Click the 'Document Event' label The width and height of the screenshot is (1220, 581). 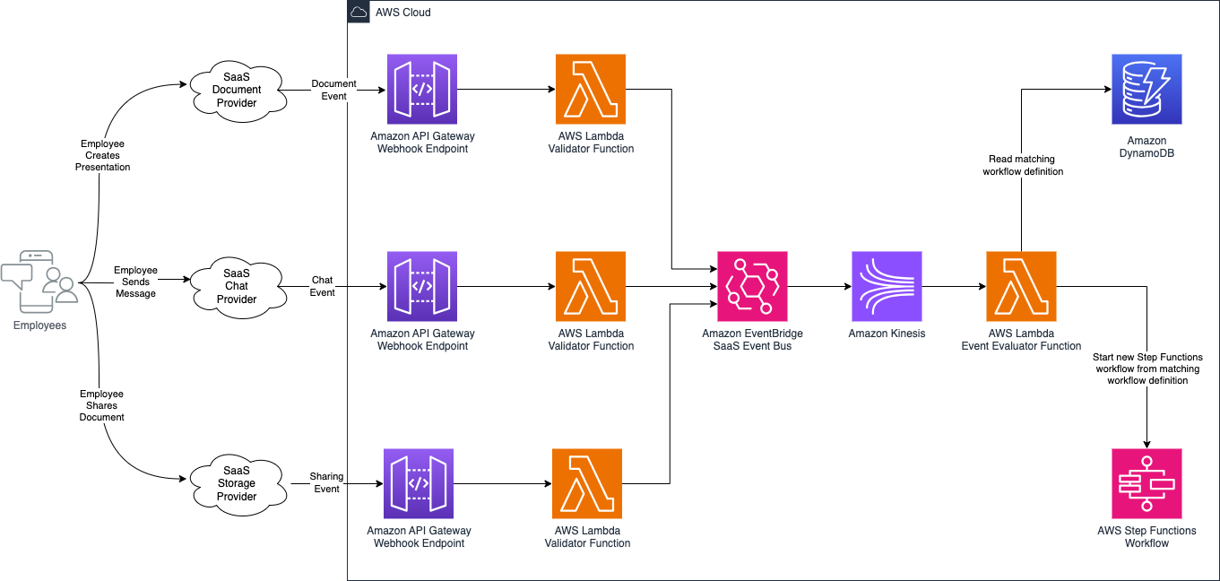coord(333,90)
